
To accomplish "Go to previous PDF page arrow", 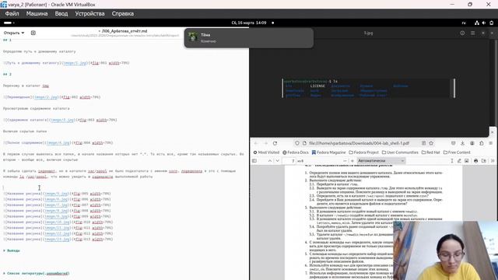I will (x=270, y=161).
